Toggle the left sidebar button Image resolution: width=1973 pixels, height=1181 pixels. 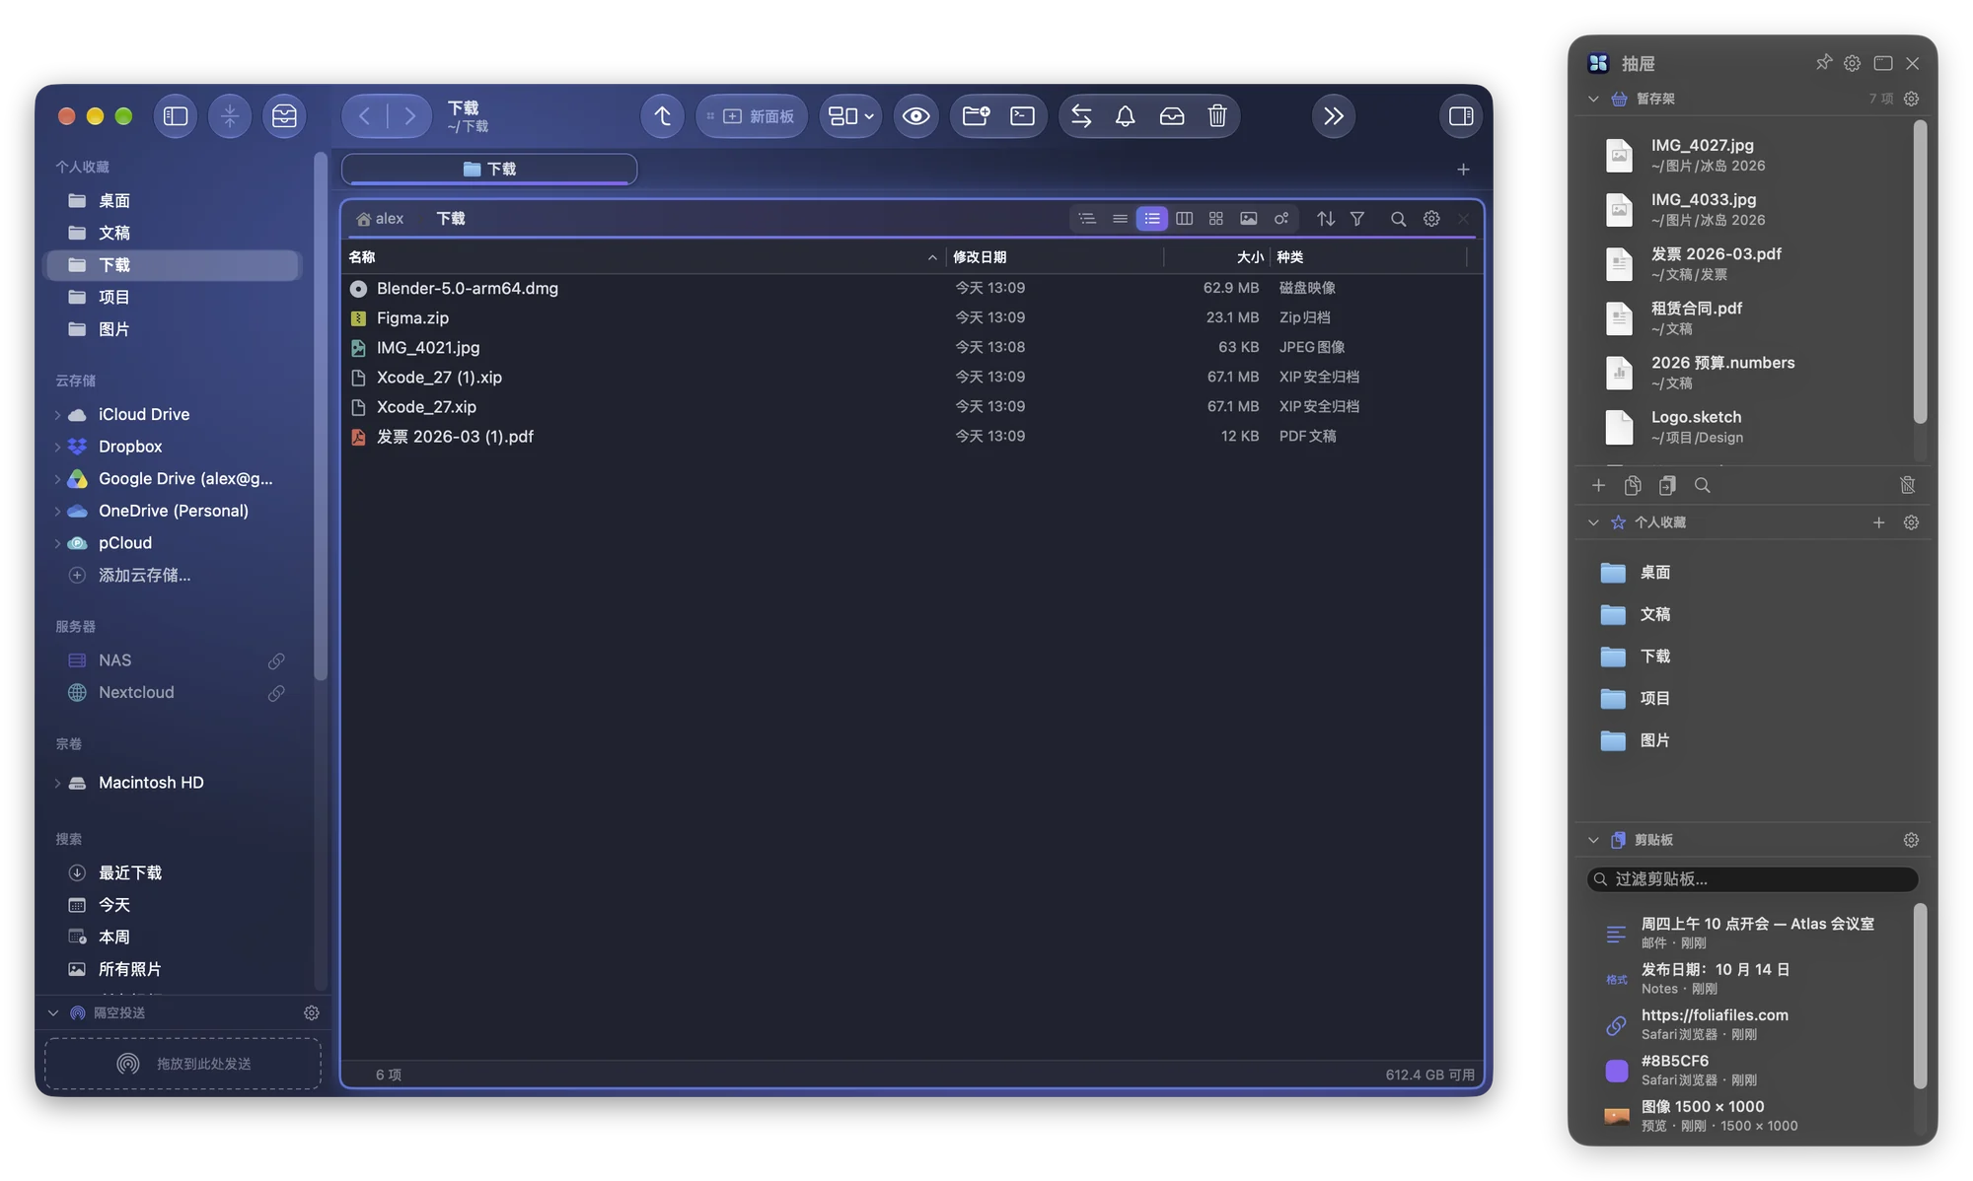176,116
